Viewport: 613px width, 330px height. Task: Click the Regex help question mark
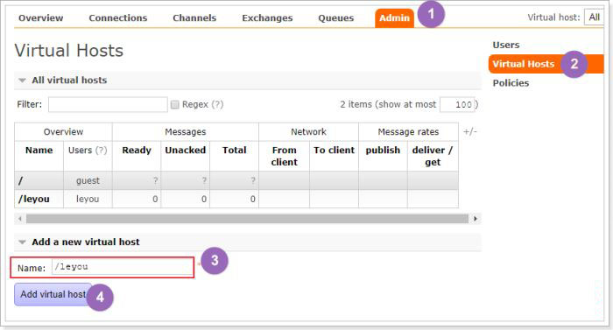pyautogui.click(x=217, y=104)
